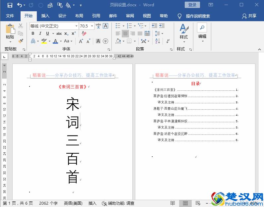Image resolution: width=264 pixels, height=207 pixels.
Task: Click the 2062 个字 word count
Action: (48, 203)
